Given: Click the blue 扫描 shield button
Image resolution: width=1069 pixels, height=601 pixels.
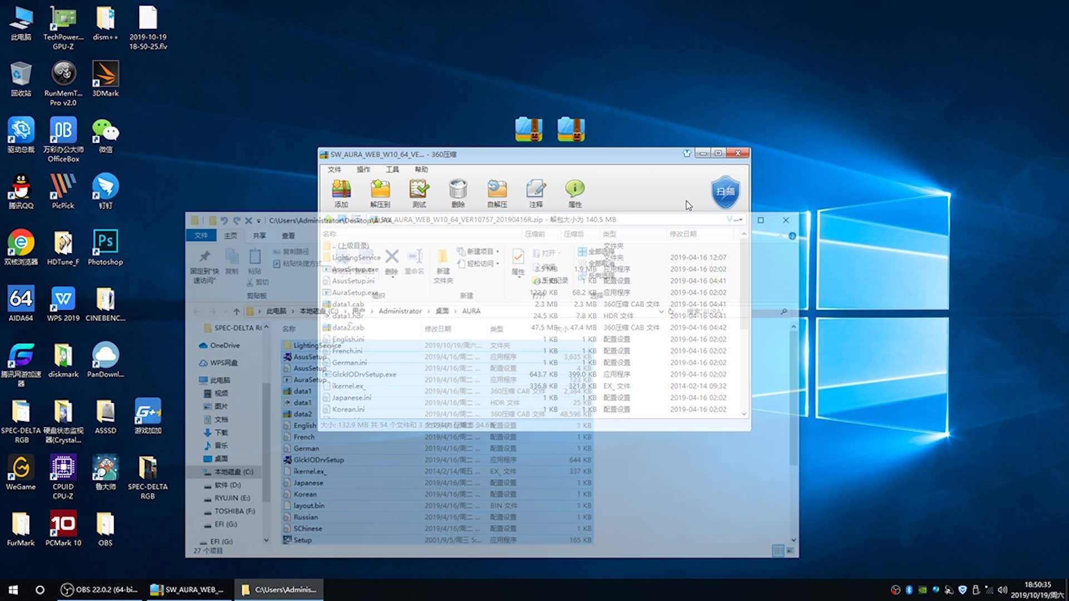Looking at the screenshot, I should (x=725, y=192).
